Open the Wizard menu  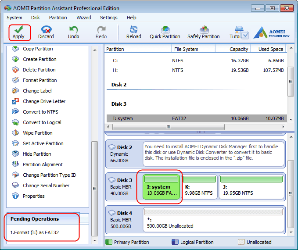click(x=84, y=18)
